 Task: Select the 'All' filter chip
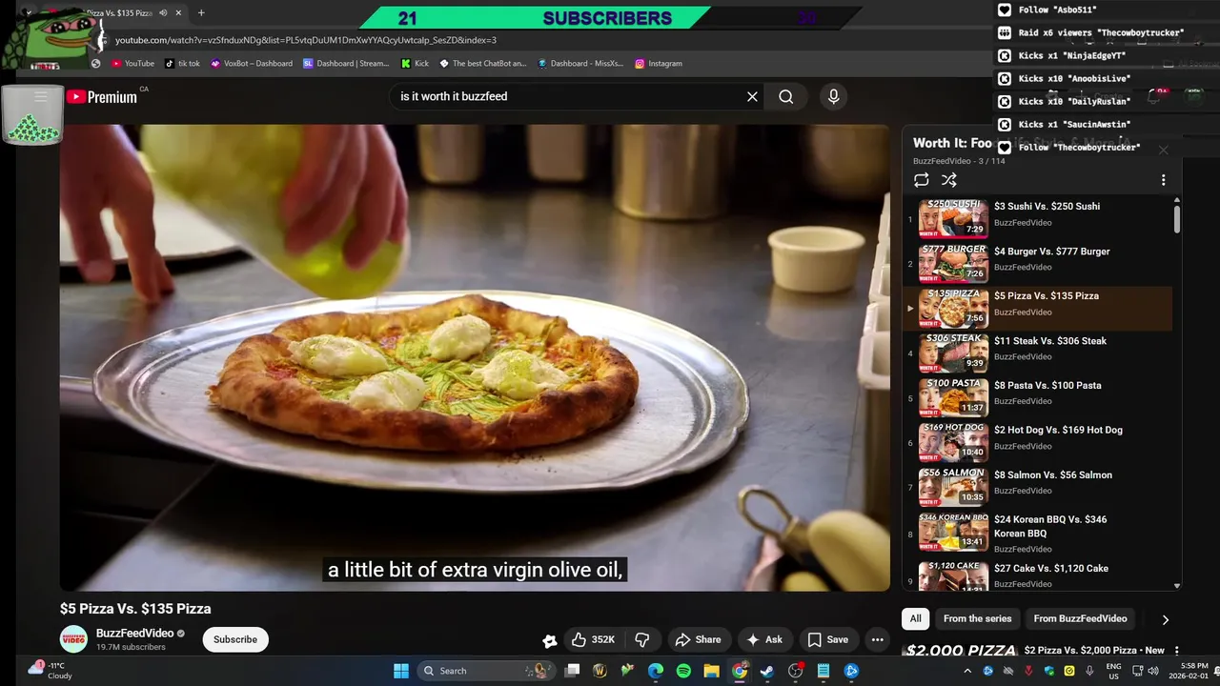pyautogui.click(x=915, y=618)
